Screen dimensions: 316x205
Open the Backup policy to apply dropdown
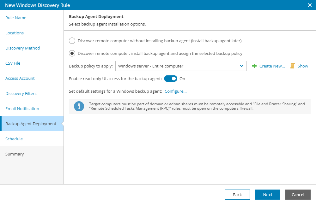(x=181, y=66)
